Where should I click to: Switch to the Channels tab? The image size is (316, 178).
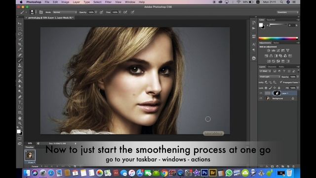(x=272, y=67)
